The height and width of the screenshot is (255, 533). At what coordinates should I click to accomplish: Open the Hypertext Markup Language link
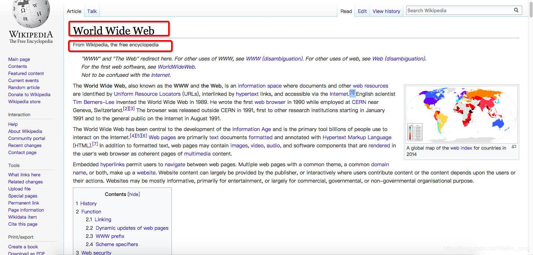click(357, 137)
